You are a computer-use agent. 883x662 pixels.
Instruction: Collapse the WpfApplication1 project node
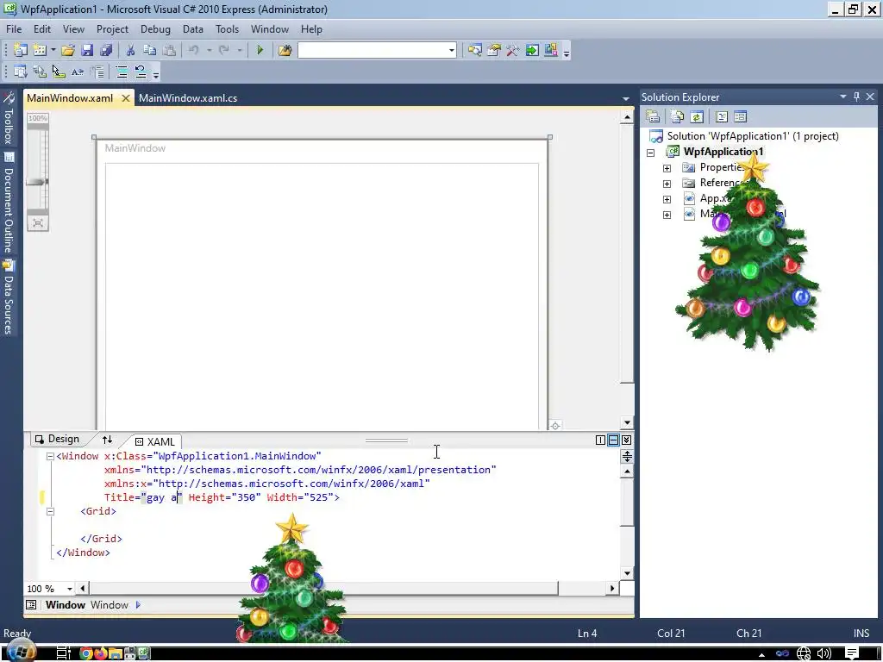pos(651,153)
